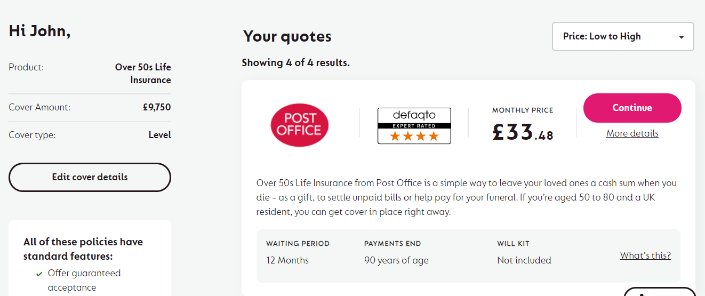Click the standard features heading
This screenshot has width=705, height=296.
[x=83, y=249]
